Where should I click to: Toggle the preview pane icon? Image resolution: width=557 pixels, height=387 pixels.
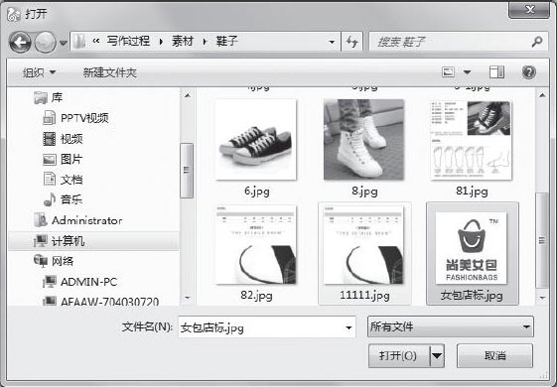pyautogui.click(x=496, y=72)
